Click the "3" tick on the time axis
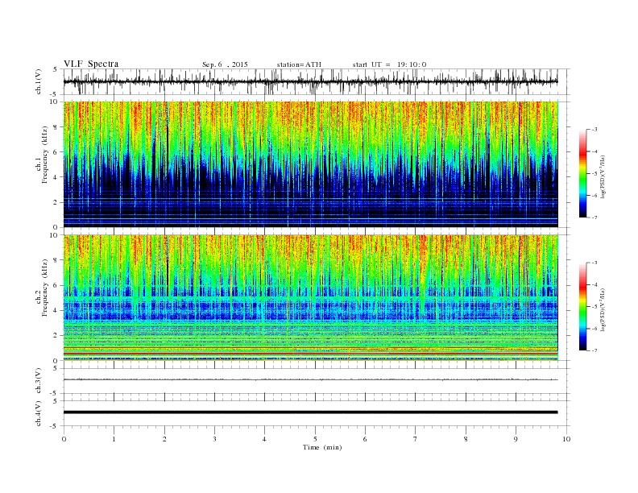 (x=214, y=439)
